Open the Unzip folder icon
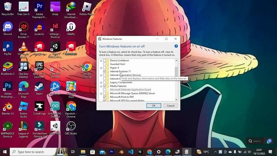 click(55, 9)
